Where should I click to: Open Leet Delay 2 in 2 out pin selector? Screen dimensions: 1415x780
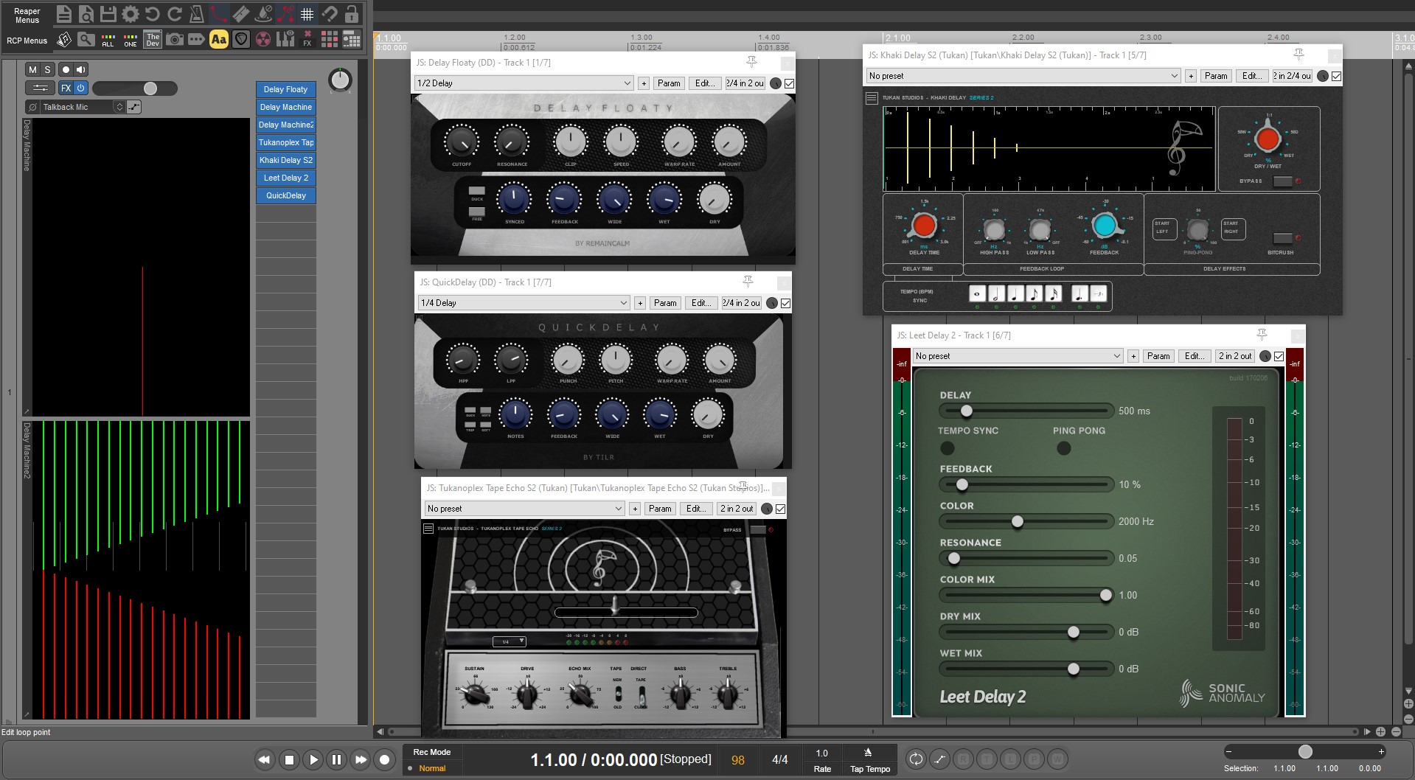[1235, 356]
